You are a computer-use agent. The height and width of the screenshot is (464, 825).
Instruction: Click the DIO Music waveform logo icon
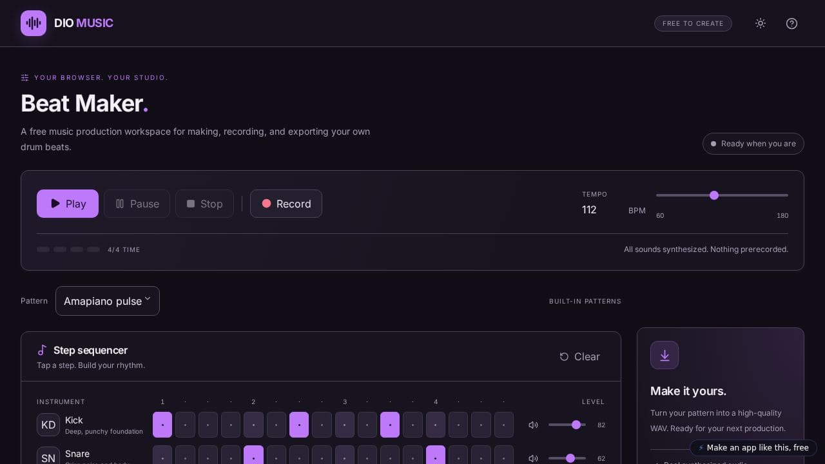click(x=34, y=23)
